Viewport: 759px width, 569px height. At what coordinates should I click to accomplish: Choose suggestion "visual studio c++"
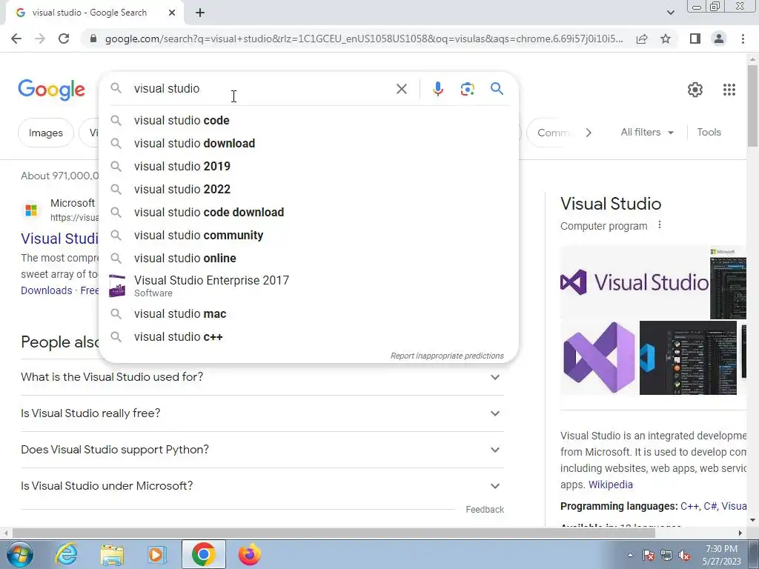pyautogui.click(x=308, y=337)
